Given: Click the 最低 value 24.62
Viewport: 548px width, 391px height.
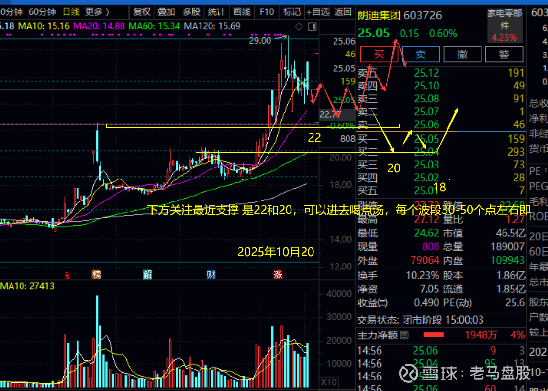Looking at the screenshot, I should (427, 233).
